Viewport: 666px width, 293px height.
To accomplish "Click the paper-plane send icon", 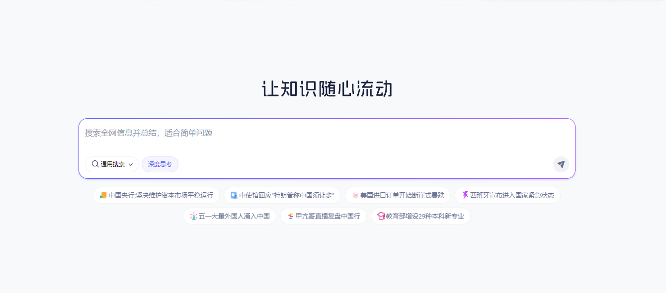I will [561, 164].
